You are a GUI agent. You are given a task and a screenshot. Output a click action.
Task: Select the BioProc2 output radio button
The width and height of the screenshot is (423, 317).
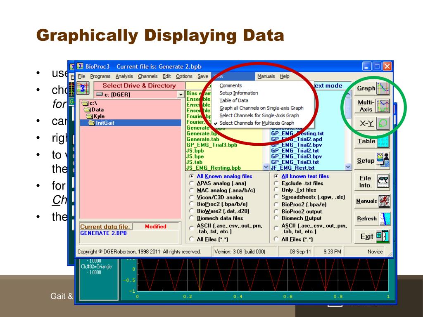[276, 211]
